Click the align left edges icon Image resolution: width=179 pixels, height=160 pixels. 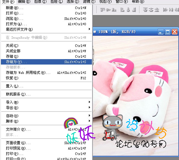(122, 10)
